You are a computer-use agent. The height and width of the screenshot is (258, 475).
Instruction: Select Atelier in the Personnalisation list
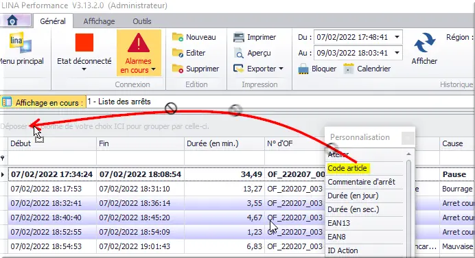pyautogui.click(x=364, y=154)
